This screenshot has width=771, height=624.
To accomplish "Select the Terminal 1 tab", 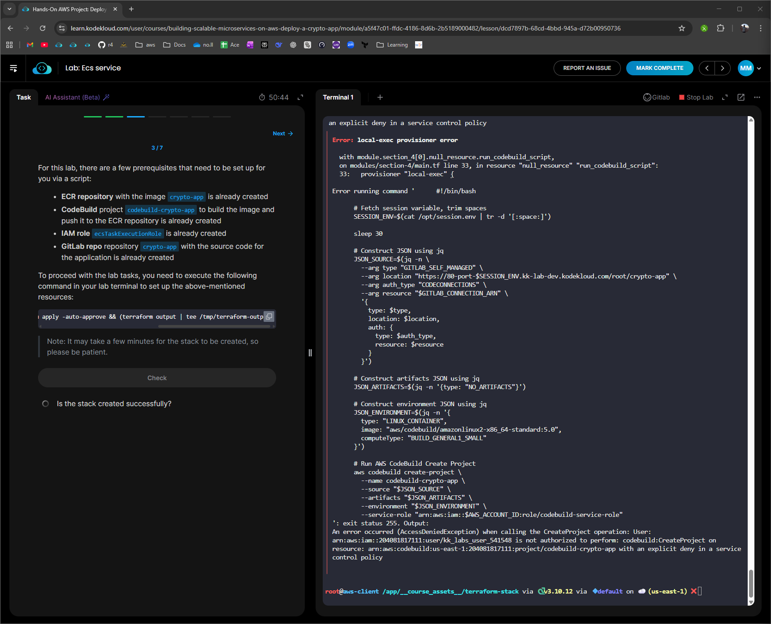I will 338,97.
